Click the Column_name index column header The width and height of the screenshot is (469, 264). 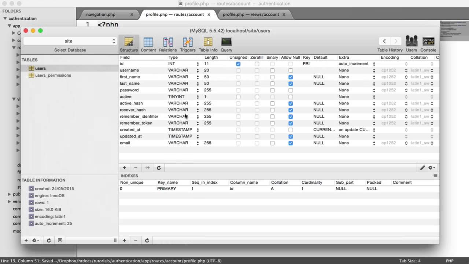(x=244, y=182)
